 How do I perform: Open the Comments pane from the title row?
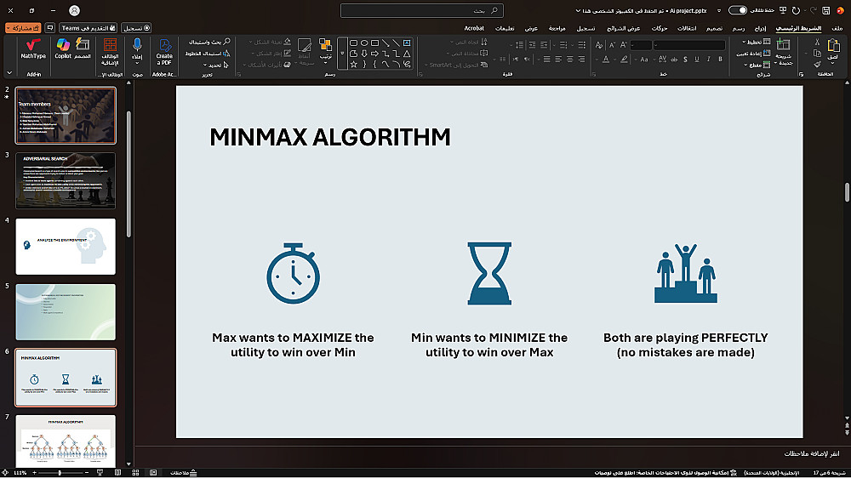tap(49, 28)
